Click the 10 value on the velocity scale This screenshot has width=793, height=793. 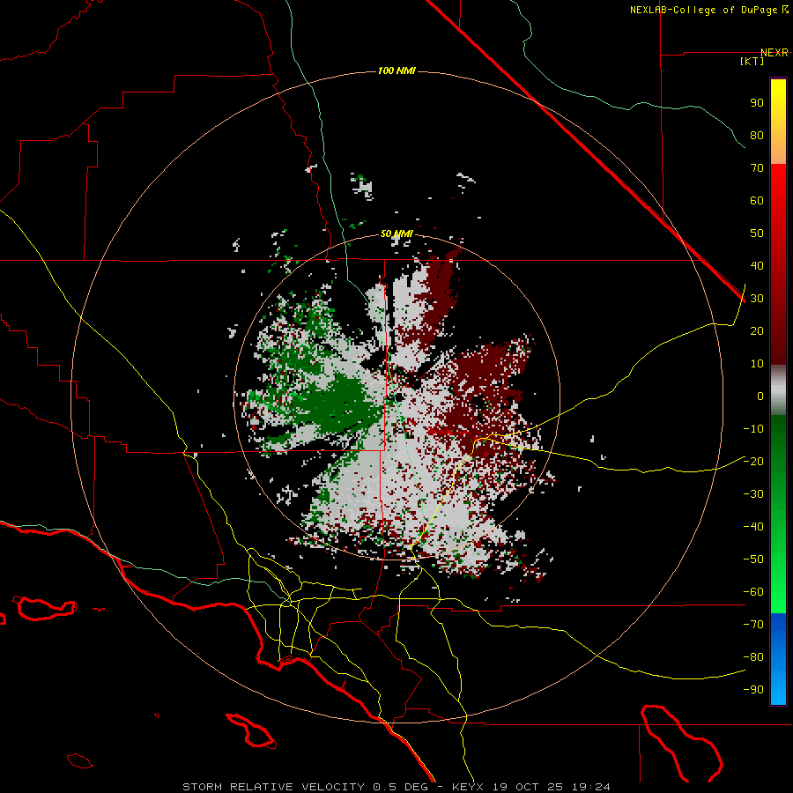(757, 364)
